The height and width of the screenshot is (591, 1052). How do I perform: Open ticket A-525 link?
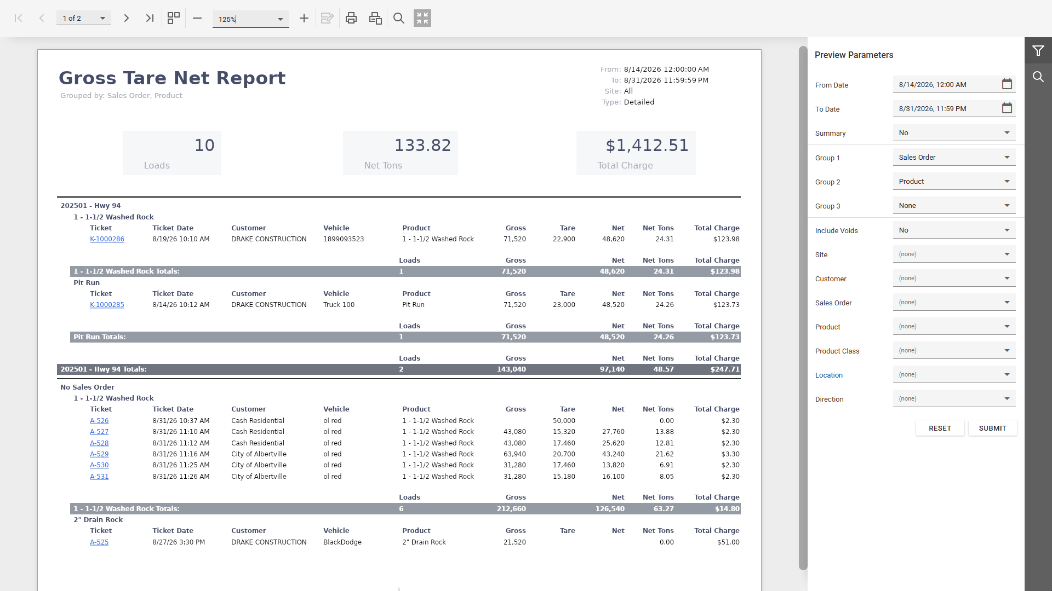(x=99, y=542)
